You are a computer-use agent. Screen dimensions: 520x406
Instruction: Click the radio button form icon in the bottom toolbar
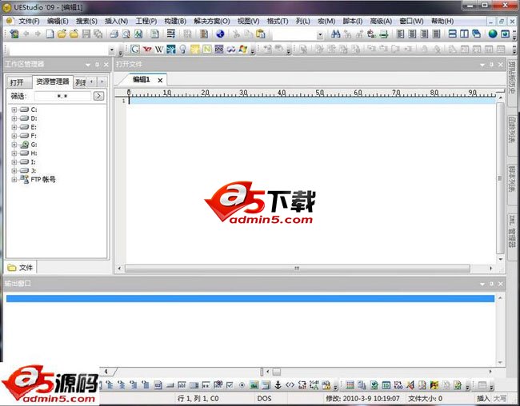(x=242, y=385)
